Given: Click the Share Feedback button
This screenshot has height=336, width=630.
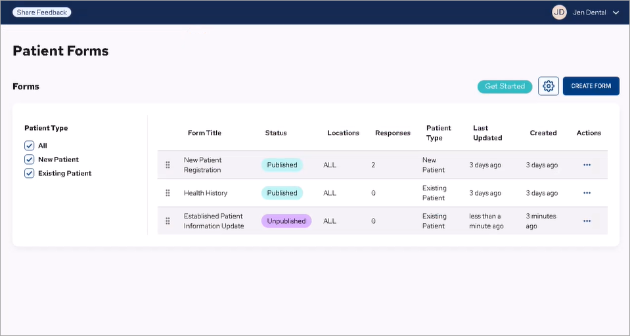Looking at the screenshot, I should pos(42,12).
